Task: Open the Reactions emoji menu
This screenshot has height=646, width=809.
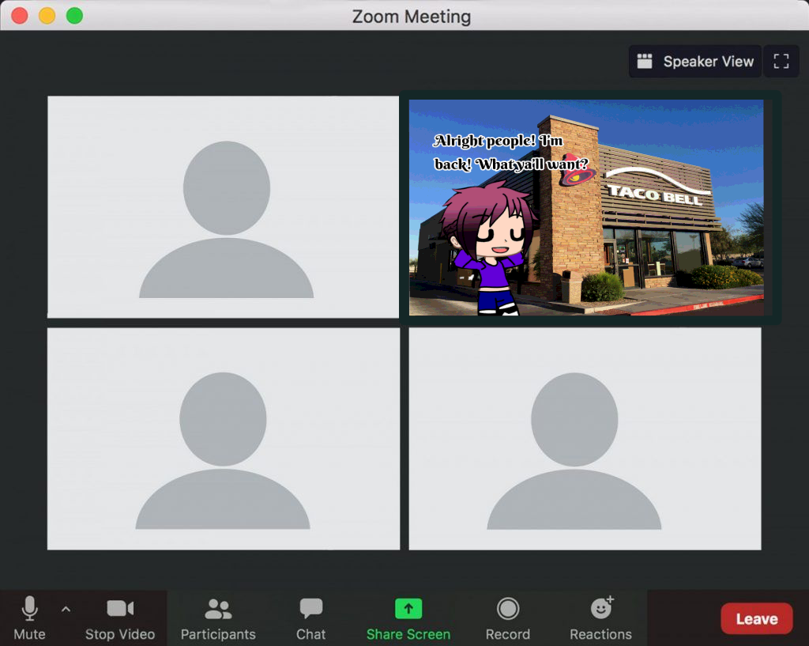Action: point(600,617)
